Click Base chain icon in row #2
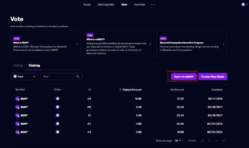 58,124
